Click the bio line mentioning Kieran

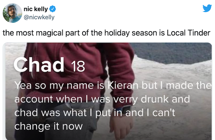113,85
